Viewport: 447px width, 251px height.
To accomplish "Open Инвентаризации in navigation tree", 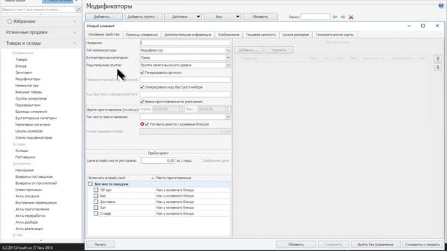I will [29, 190].
